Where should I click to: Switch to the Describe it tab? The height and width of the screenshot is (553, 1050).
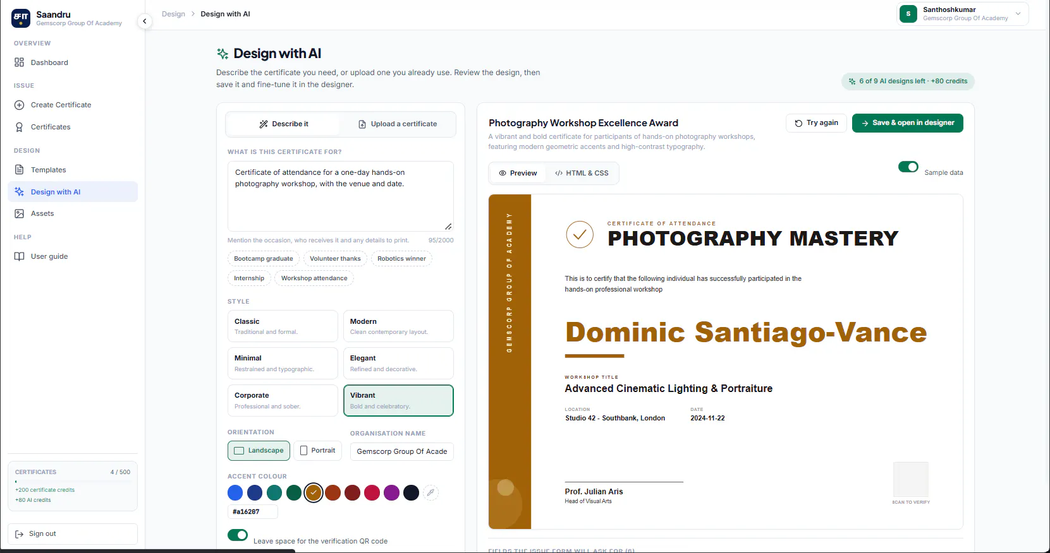(283, 124)
